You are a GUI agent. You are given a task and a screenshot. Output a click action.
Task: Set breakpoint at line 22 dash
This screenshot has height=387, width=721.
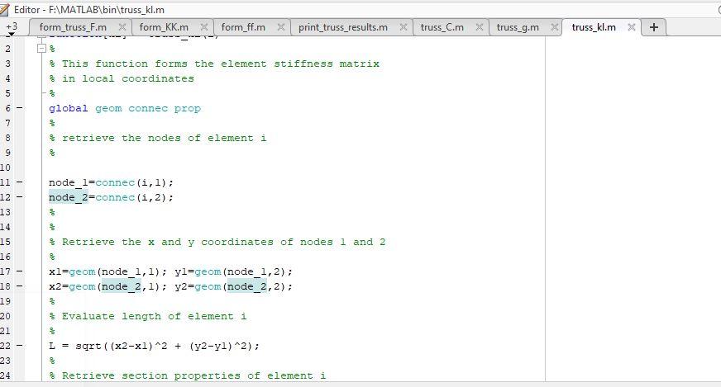[20, 345]
